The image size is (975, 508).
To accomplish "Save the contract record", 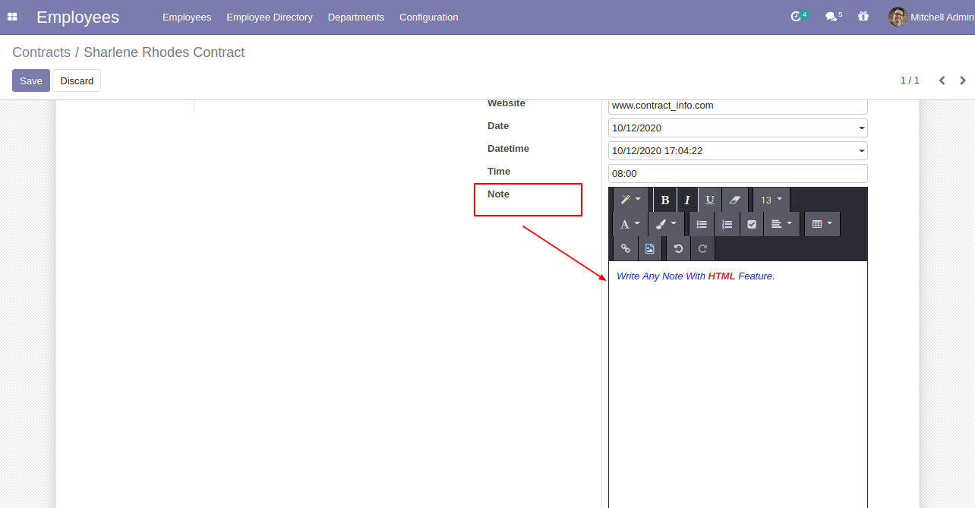I will (31, 80).
